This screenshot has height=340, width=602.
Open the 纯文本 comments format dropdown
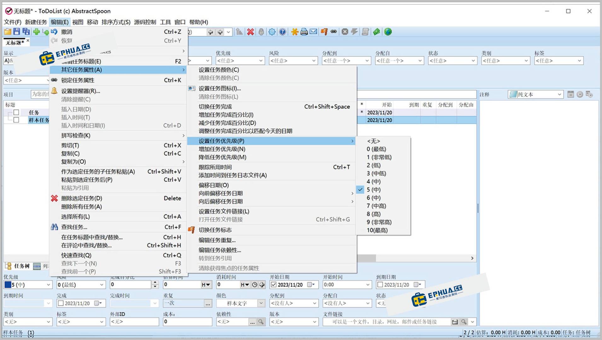[559, 94]
